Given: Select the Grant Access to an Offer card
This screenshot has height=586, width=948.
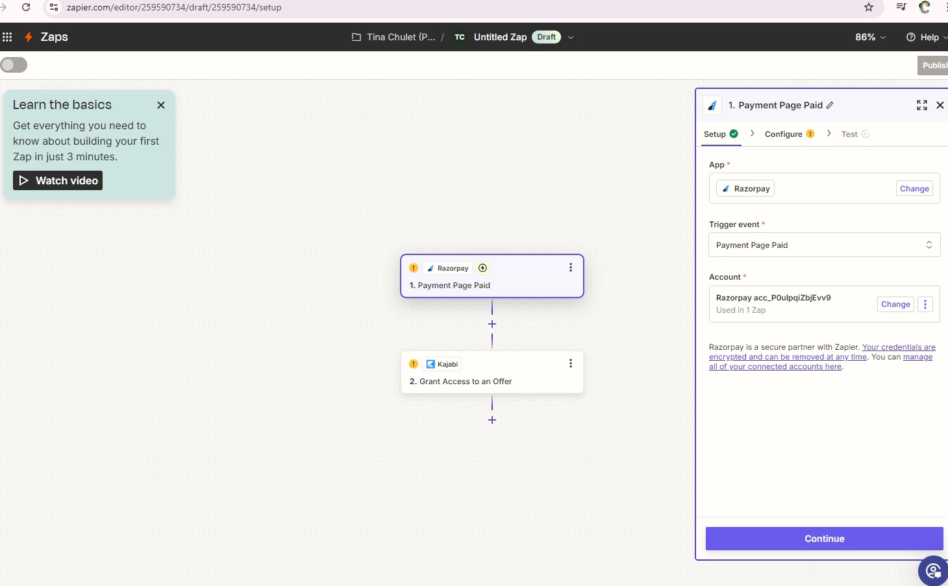Looking at the screenshot, I should point(492,372).
